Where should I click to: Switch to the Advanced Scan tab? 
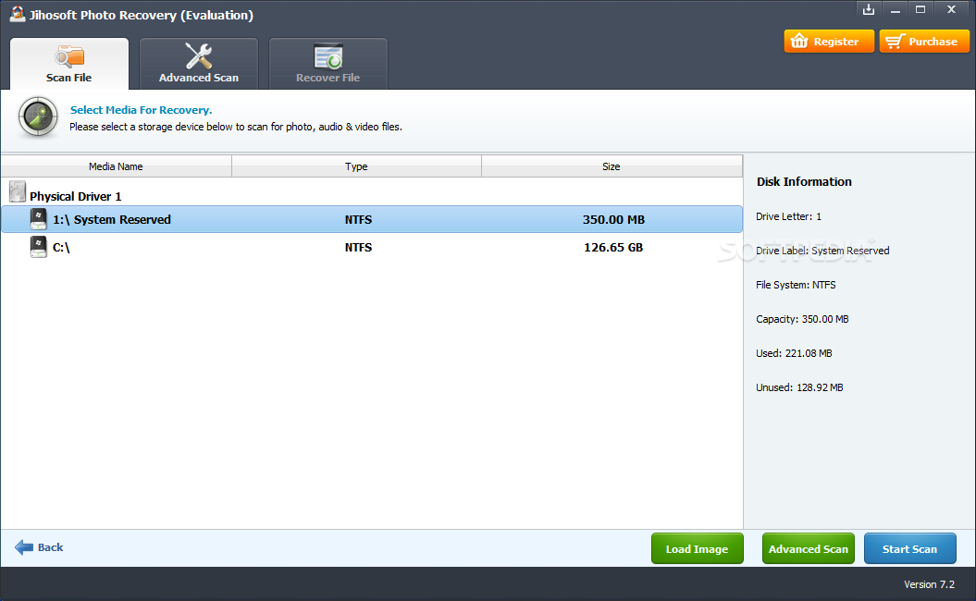click(199, 64)
